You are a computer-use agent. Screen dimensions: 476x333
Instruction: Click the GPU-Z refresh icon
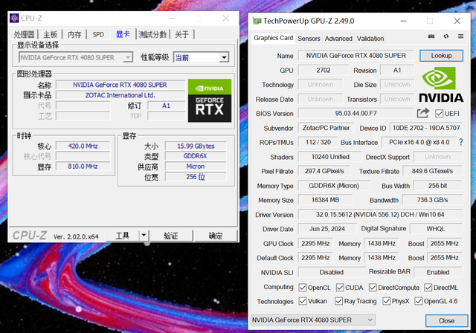[x=446, y=36]
